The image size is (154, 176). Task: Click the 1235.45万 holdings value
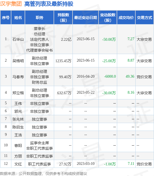click(63, 61)
